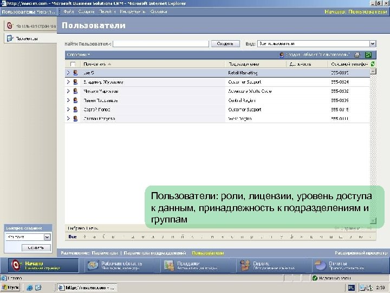390x293 pixels.
Task: Click the Начало target icon in bottom navigation
Action: pyautogui.click(x=16, y=265)
